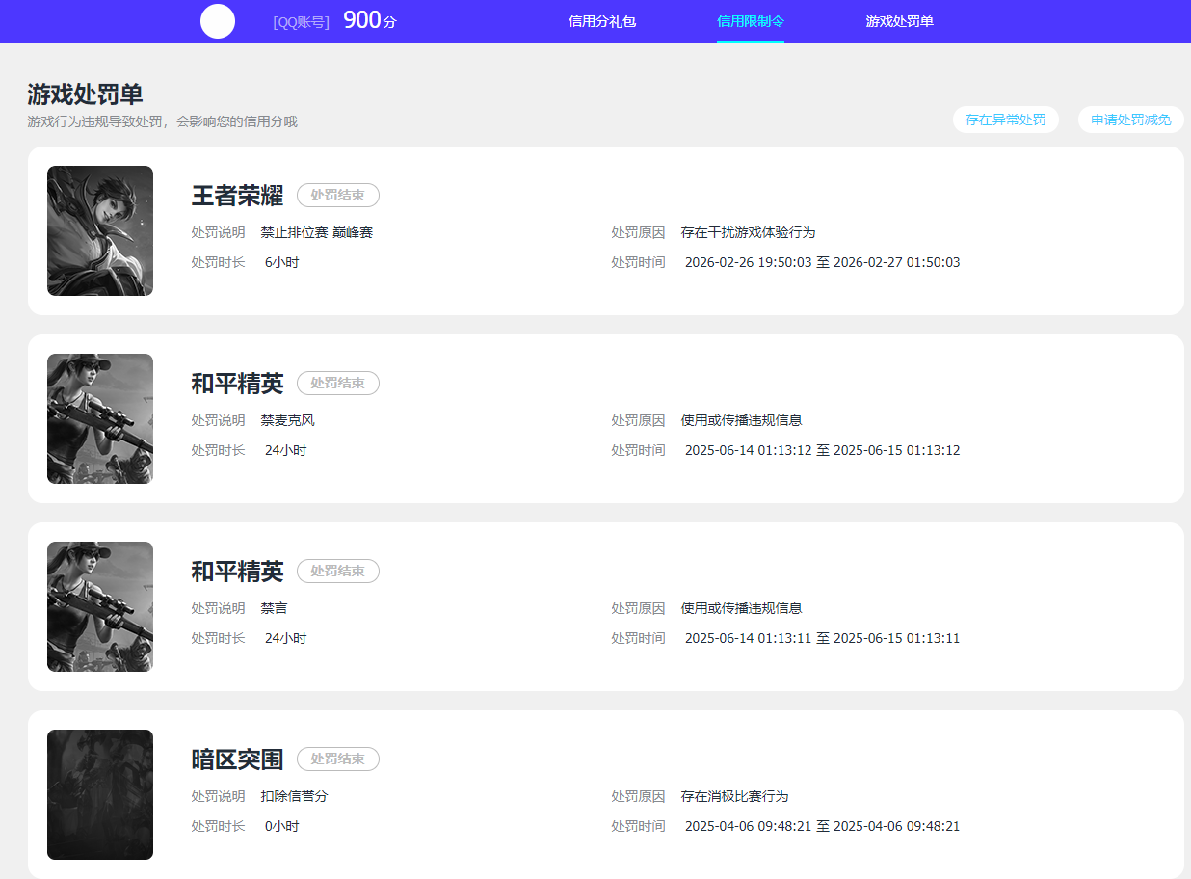Click the text 存在干扰游戏体验行为
1191x879 pixels.
click(x=749, y=233)
